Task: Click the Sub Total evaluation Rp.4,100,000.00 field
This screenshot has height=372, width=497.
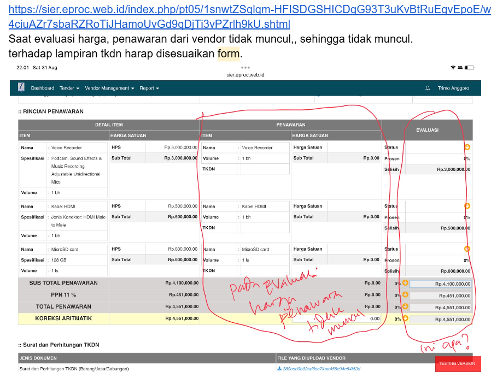Action: [441, 284]
